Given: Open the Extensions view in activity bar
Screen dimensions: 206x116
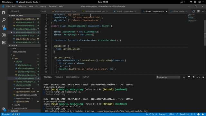Looking at the screenshot, I should pos(4,43).
